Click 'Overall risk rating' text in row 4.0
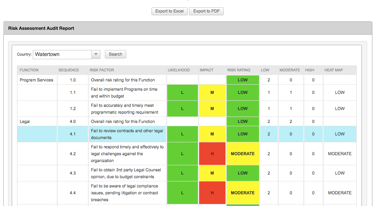 [x=123, y=122]
